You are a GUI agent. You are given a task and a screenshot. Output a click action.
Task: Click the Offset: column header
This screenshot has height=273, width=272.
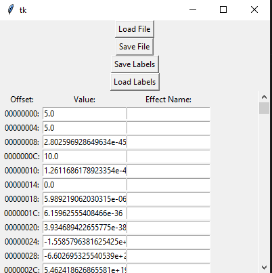(22, 100)
